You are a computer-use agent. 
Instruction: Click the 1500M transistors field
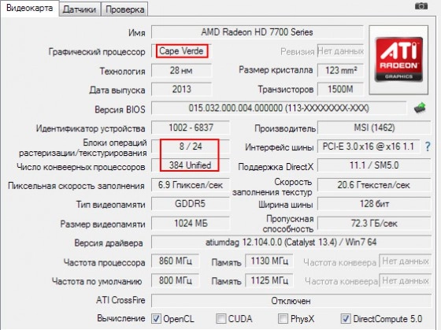tap(340, 90)
